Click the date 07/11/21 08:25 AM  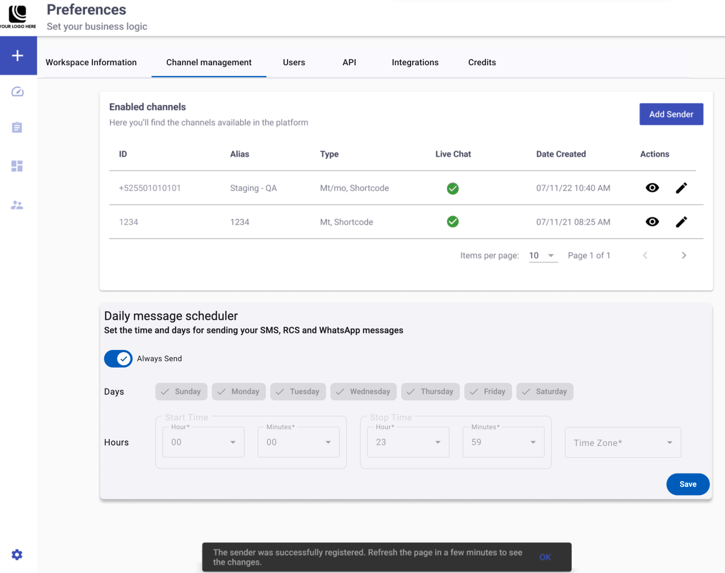point(573,222)
